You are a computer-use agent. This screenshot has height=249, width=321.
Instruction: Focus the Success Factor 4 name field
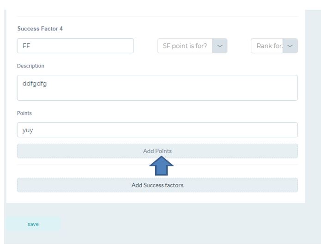pyautogui.click(x=75, y=46)
